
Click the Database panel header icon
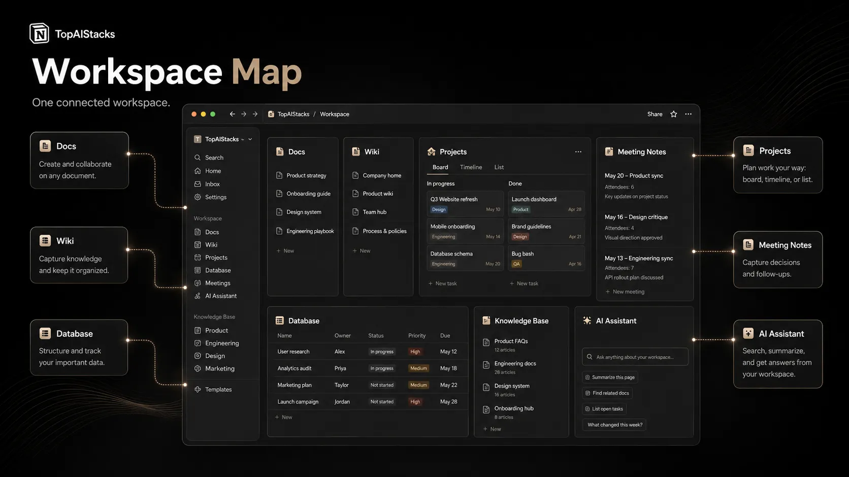click(279, 320)
